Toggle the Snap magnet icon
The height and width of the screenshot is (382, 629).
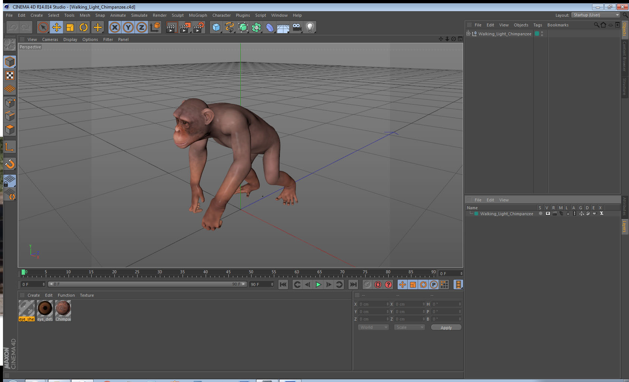10,164
